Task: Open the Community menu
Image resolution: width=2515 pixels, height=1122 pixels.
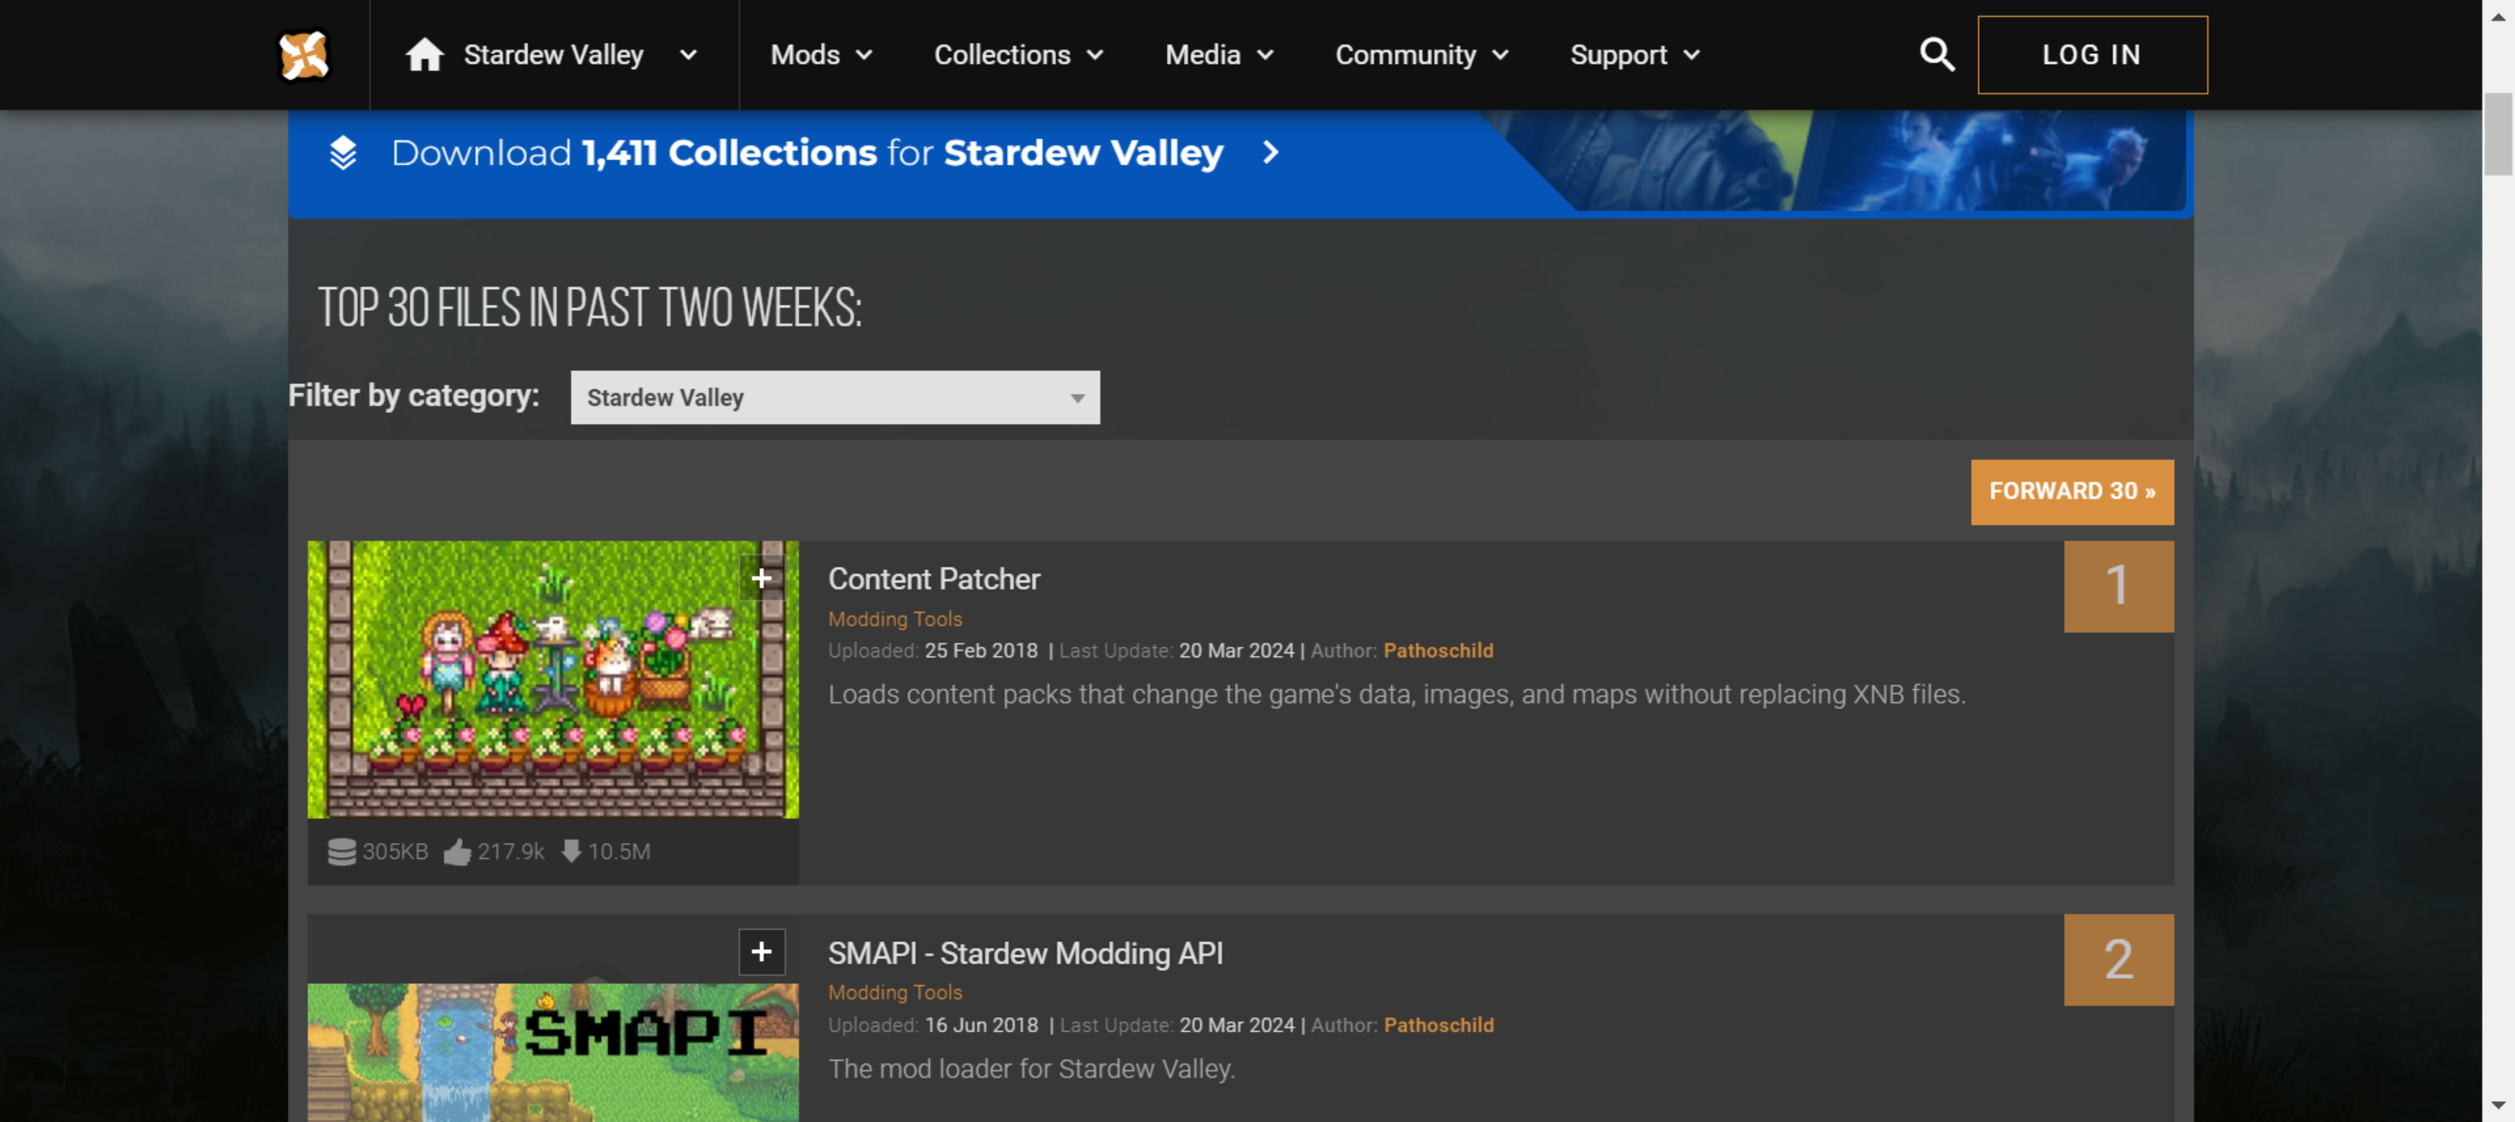Action: 1420,55
